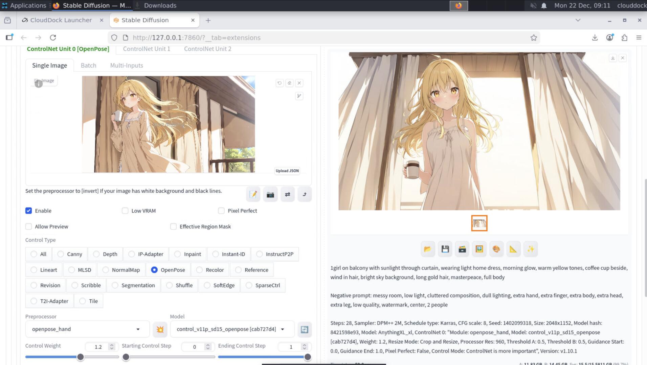Click the sparkles upscale icon
The width and height of the screenshot is (647, 365).
[530, 249]
